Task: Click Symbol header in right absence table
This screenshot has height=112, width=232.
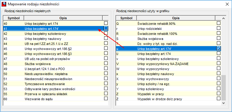Action: 126,18
